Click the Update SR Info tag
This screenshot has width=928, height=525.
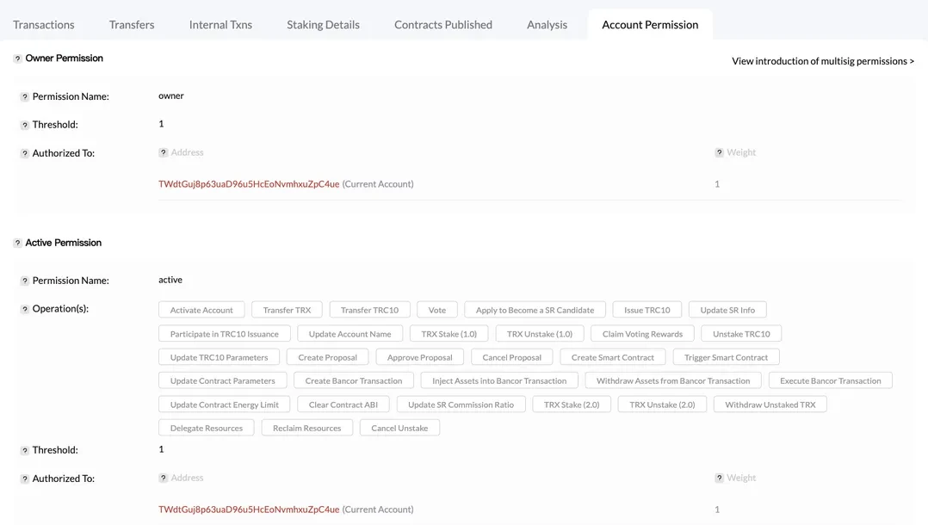[x=727, y=310]
